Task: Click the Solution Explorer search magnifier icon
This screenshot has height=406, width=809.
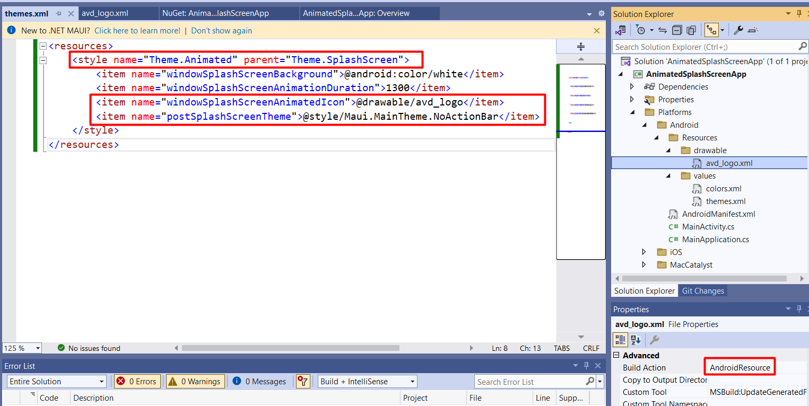Action: [x=802, y=47]
